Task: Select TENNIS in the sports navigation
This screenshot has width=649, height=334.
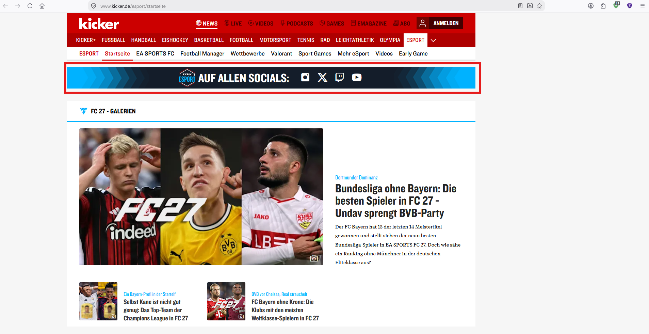Action: [306, 40]
